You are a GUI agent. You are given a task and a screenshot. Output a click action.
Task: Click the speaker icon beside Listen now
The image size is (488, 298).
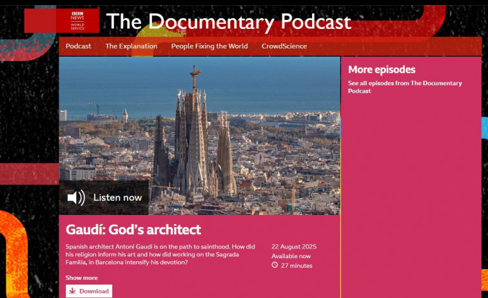click(x=76, y=198)
